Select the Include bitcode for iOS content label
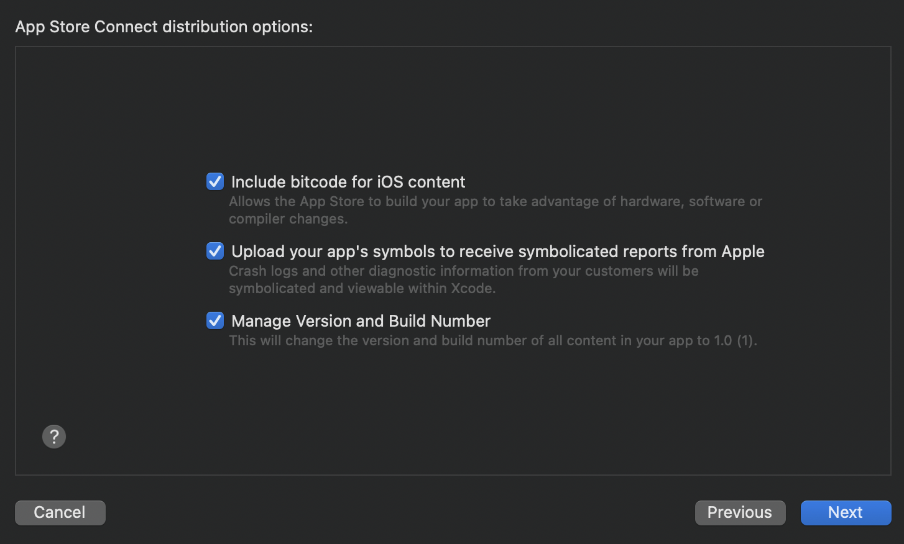Viewport: 904px width, 544px height. click(348, 181)
